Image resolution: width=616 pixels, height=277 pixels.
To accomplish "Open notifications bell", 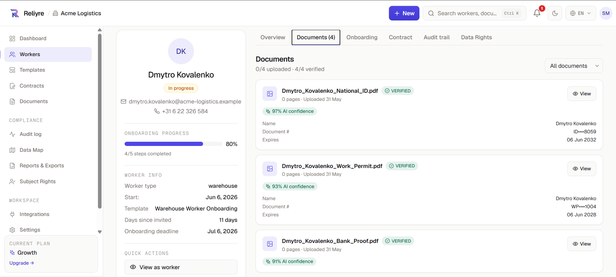I will point(537,13).
